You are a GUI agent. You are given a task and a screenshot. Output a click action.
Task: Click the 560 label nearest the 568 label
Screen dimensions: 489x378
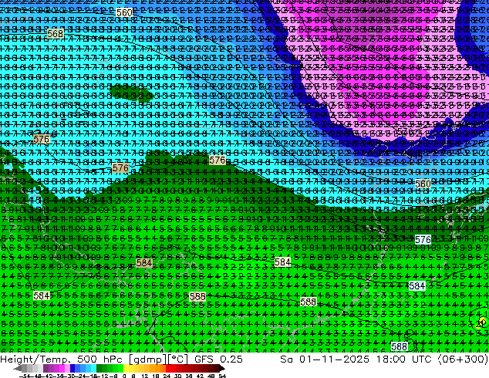pyautogui.click(x=124, y=13)
